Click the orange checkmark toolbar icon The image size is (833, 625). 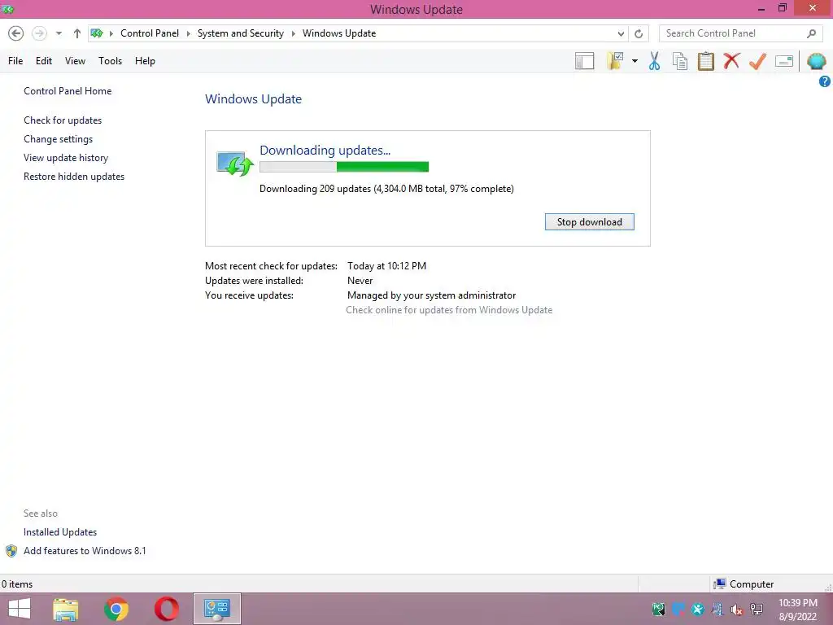(x=757, y=61)
